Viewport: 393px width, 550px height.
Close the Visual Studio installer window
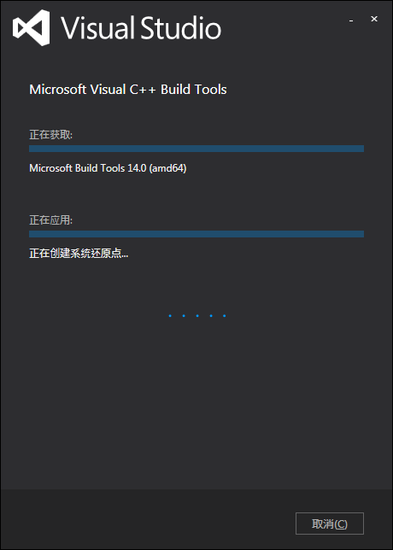374,20
